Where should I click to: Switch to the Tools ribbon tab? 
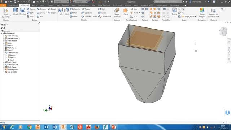51,5
